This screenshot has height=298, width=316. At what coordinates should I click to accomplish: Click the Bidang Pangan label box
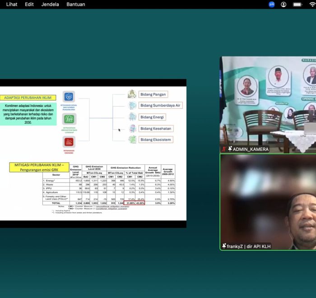pos(153,94)
